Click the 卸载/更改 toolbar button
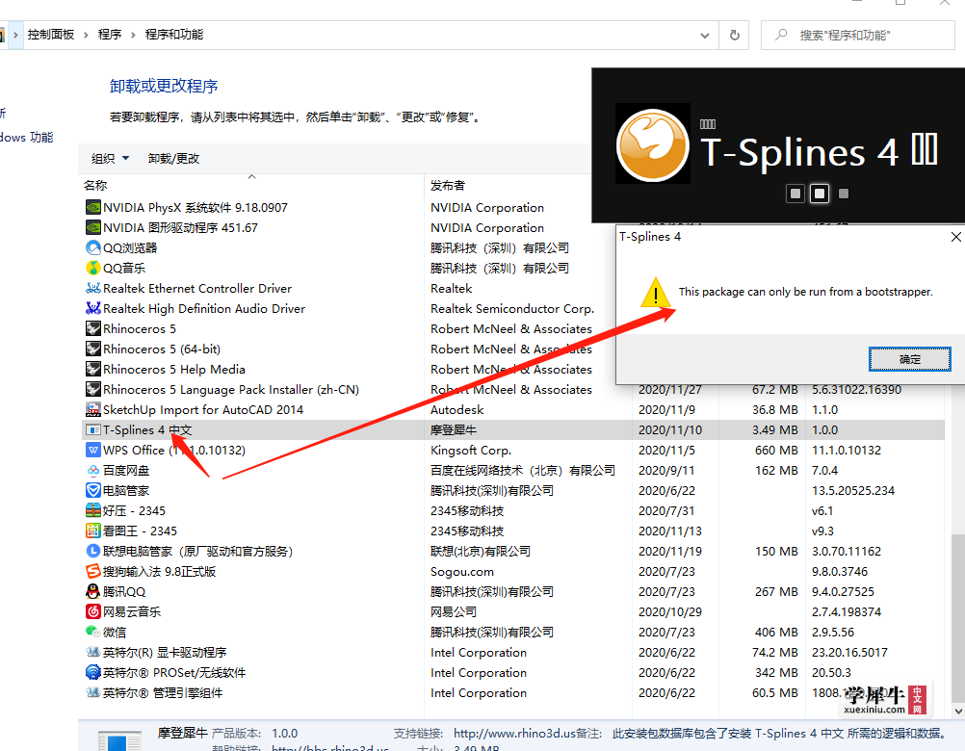965x751 pixels. (x=173, y=159)
